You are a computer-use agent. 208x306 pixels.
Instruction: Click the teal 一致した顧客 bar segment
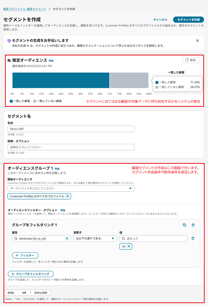click(x=61, y=80)
